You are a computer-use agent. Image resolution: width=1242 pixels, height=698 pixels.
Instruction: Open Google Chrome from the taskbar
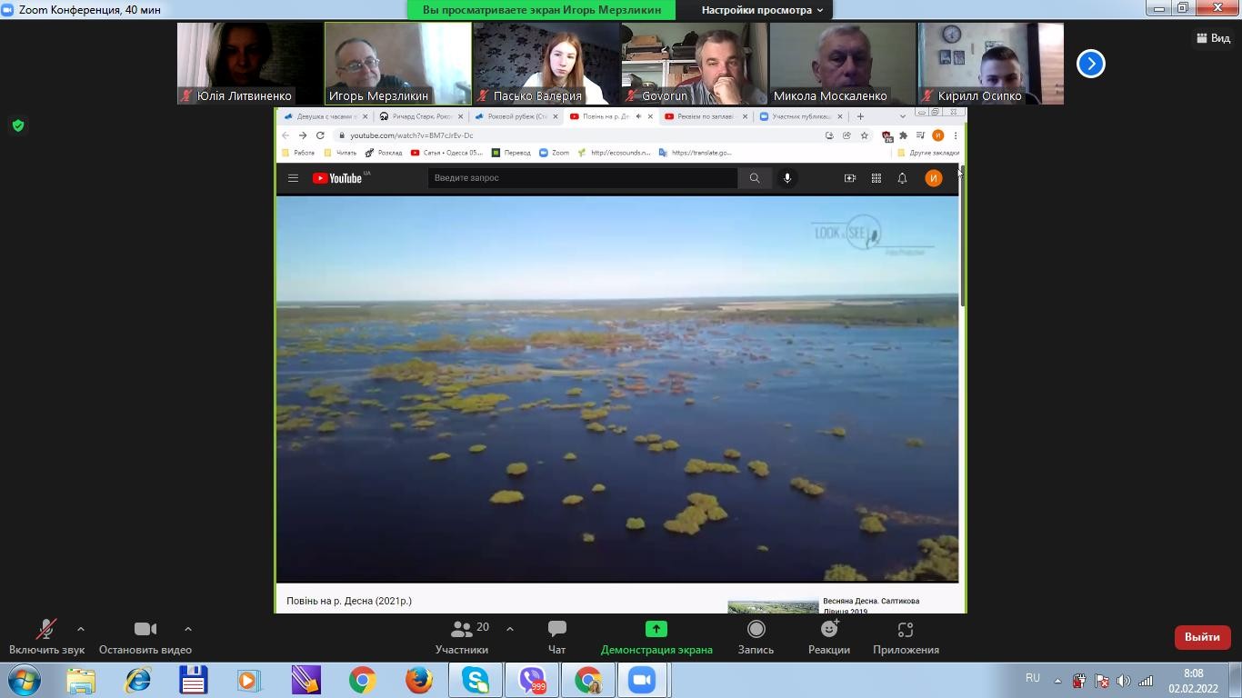362,680
